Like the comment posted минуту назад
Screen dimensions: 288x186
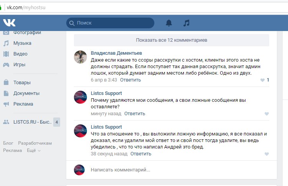pos(267,114)
